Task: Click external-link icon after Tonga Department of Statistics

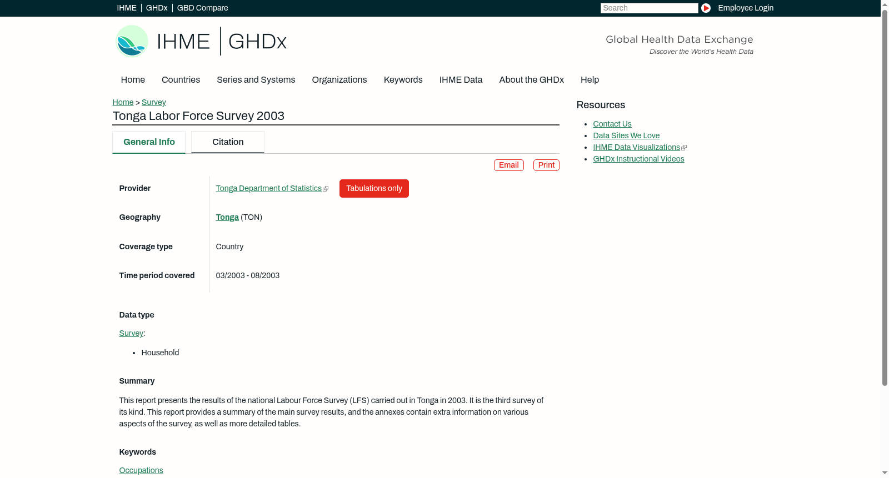Action: 326,189
